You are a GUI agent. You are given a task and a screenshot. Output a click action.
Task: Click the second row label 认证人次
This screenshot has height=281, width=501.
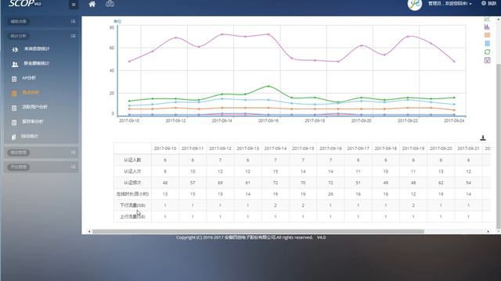(x=132, y=172)
